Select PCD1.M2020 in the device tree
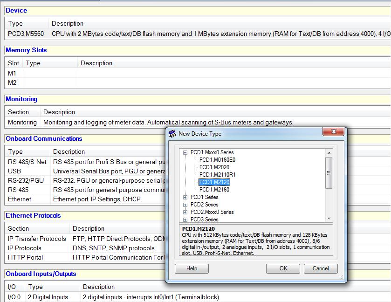 [214, 167]
